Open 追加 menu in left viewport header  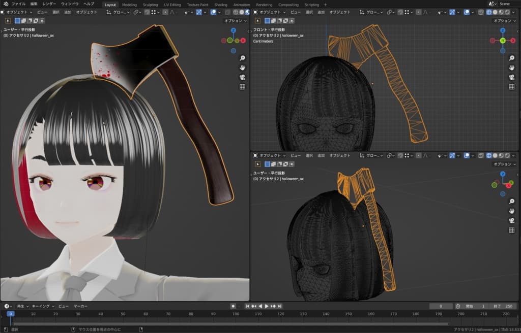pyautogui.click(x=68, y=12)
